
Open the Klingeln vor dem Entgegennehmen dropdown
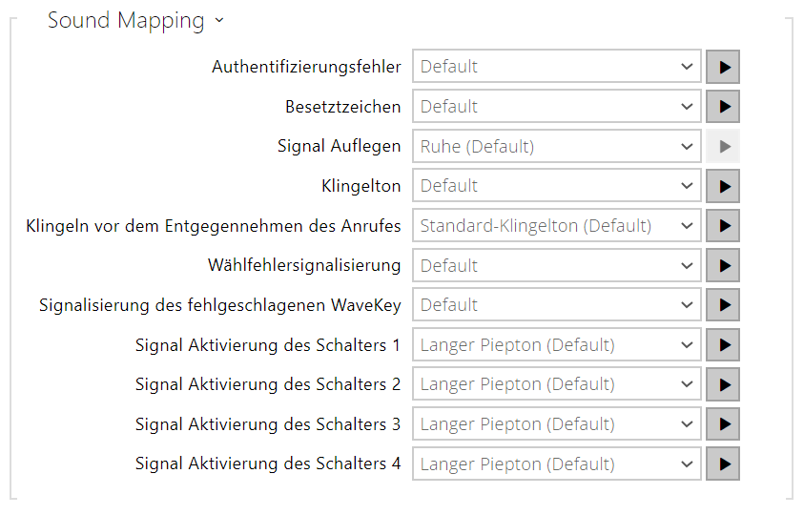pos(556,226)
